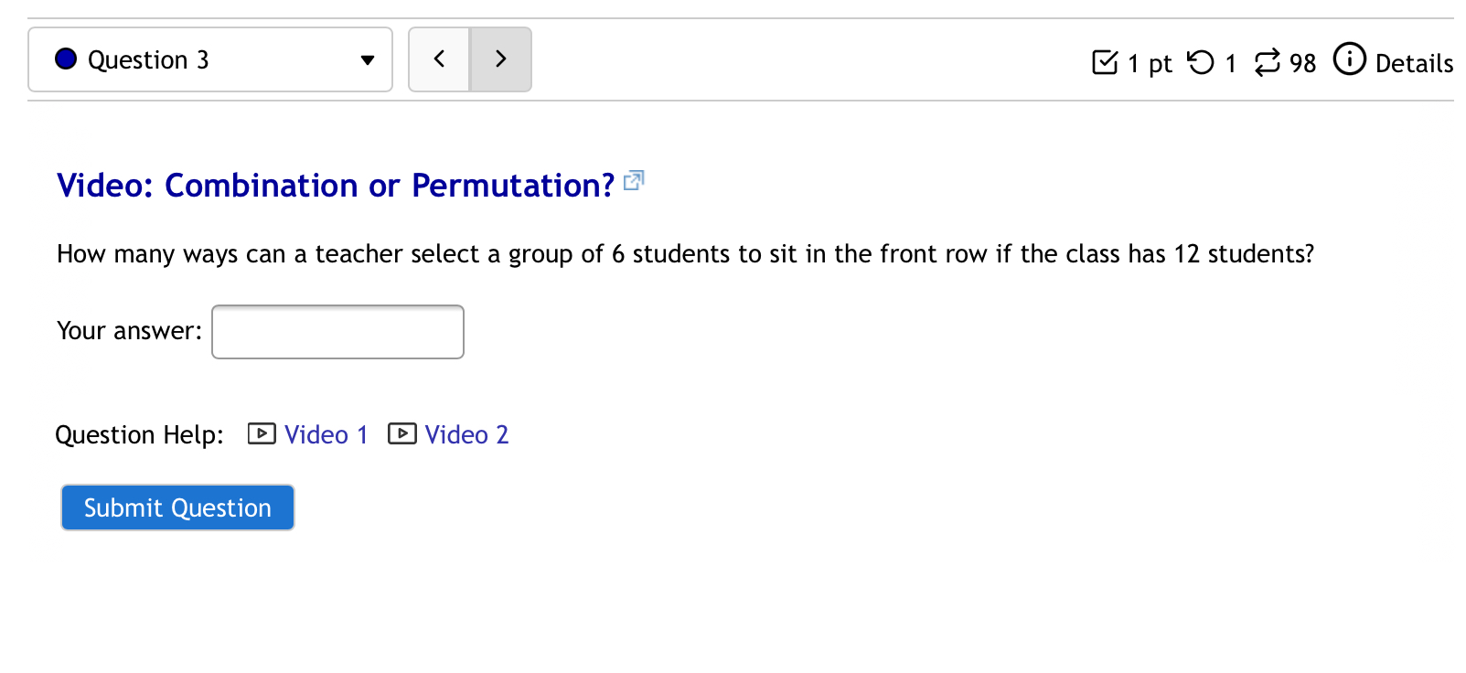Click the reroll icon showing 98

(x=1267, y=63)
